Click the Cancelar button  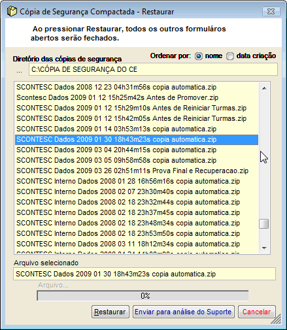(x=257, y=312)
